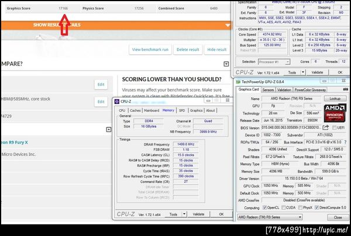Click the DRAM Frequency value field

pos(185,144)
